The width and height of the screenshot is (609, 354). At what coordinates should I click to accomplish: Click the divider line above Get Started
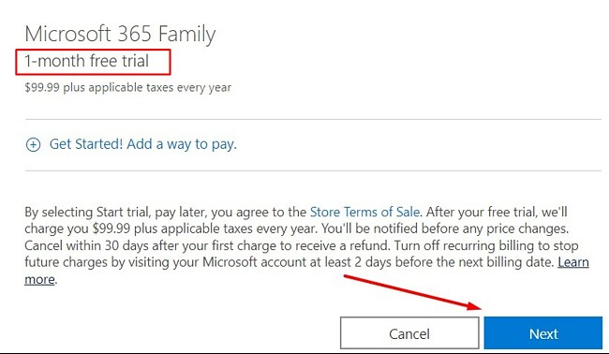[313, 119]
